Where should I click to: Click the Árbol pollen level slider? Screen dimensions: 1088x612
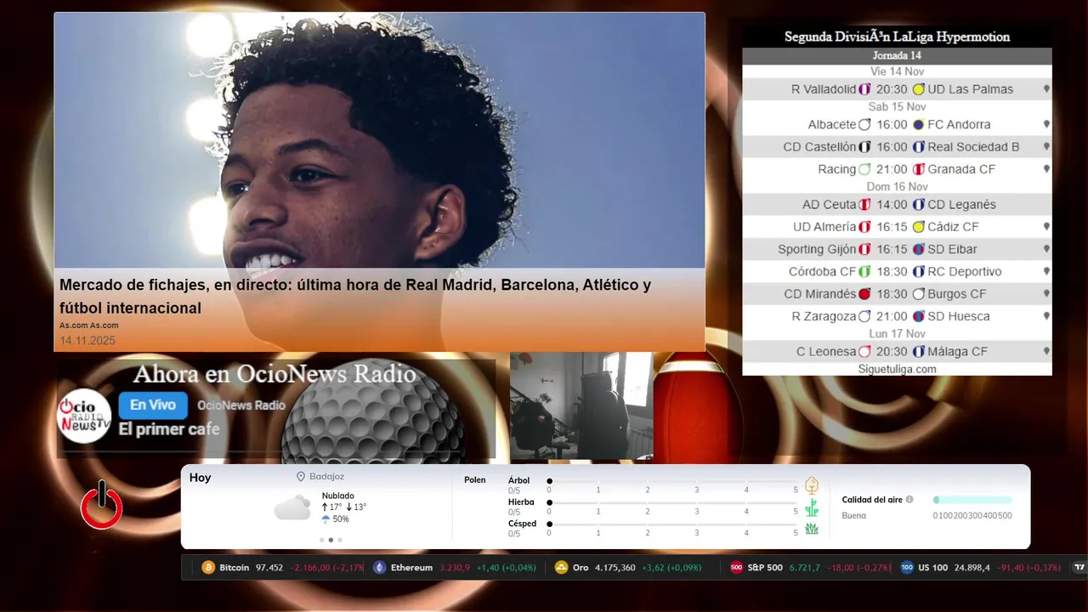click(x=672, y=482)
